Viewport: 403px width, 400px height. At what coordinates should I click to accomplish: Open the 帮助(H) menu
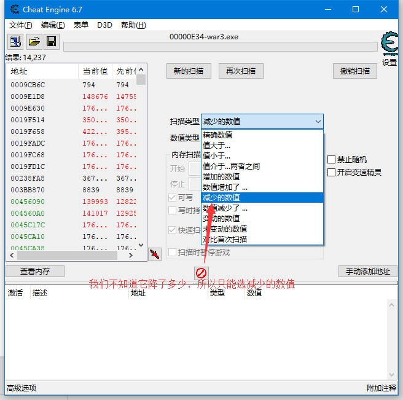click(x=133, y=25)
